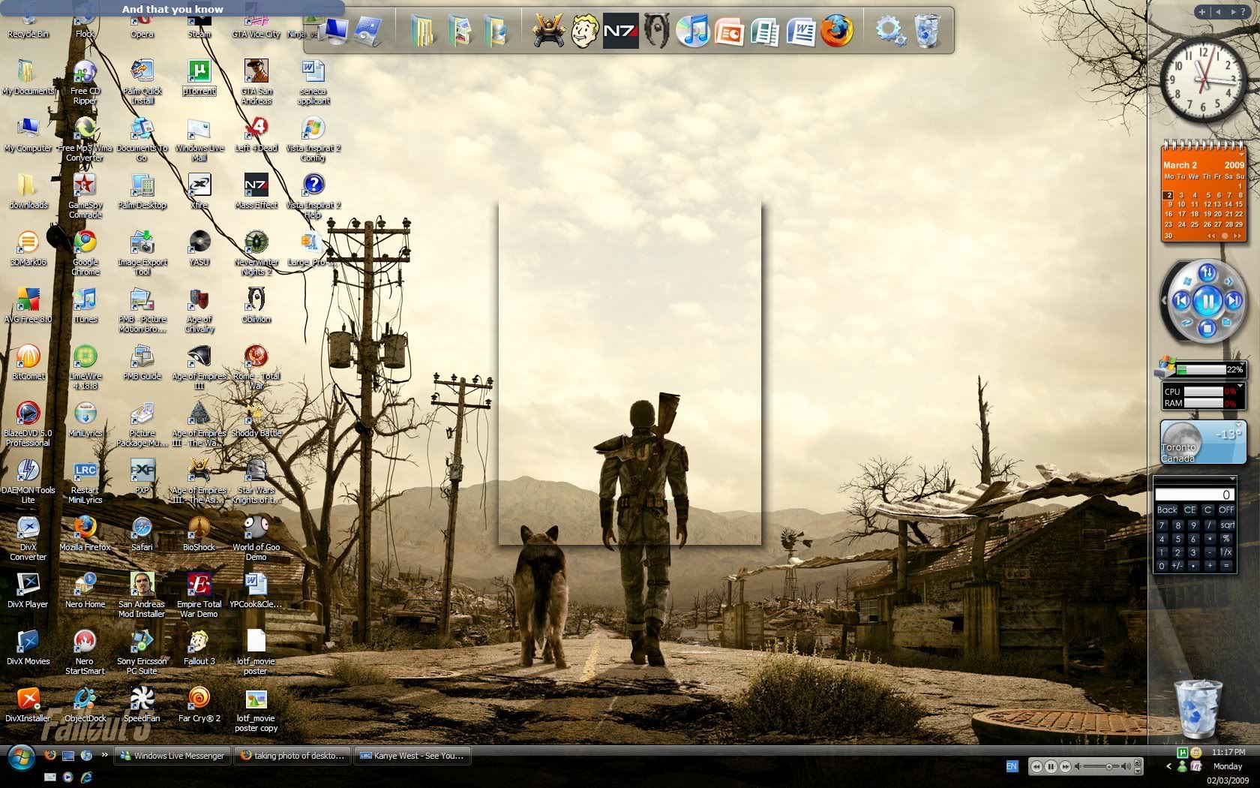Open the taskbar clock showing 11:17 PM
The width and height of the screenshot is (1260, 788).
click(1228, 751)
